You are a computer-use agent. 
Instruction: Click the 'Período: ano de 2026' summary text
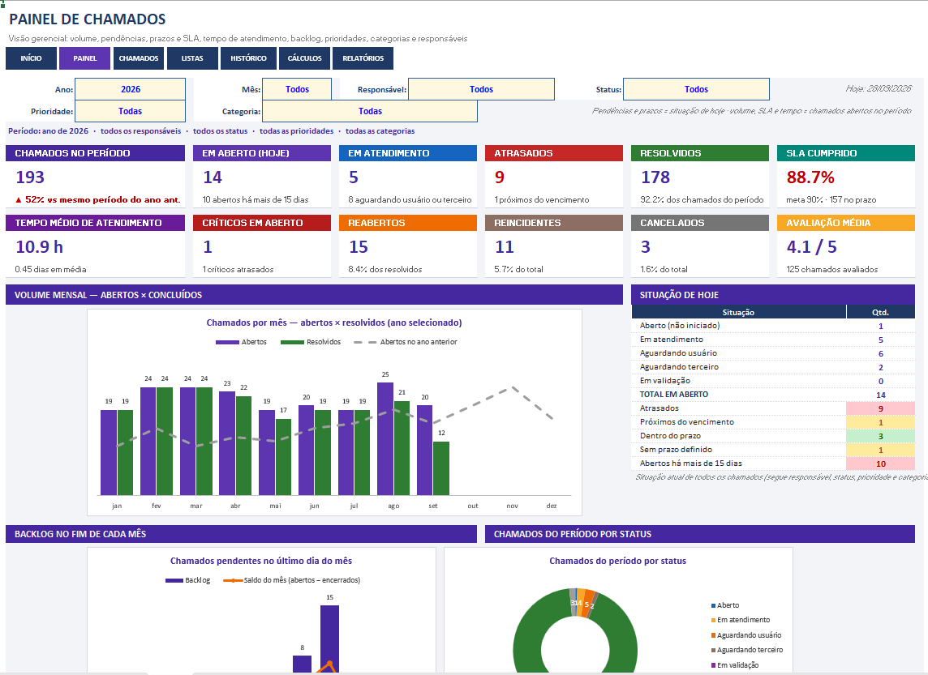[48, 131]
